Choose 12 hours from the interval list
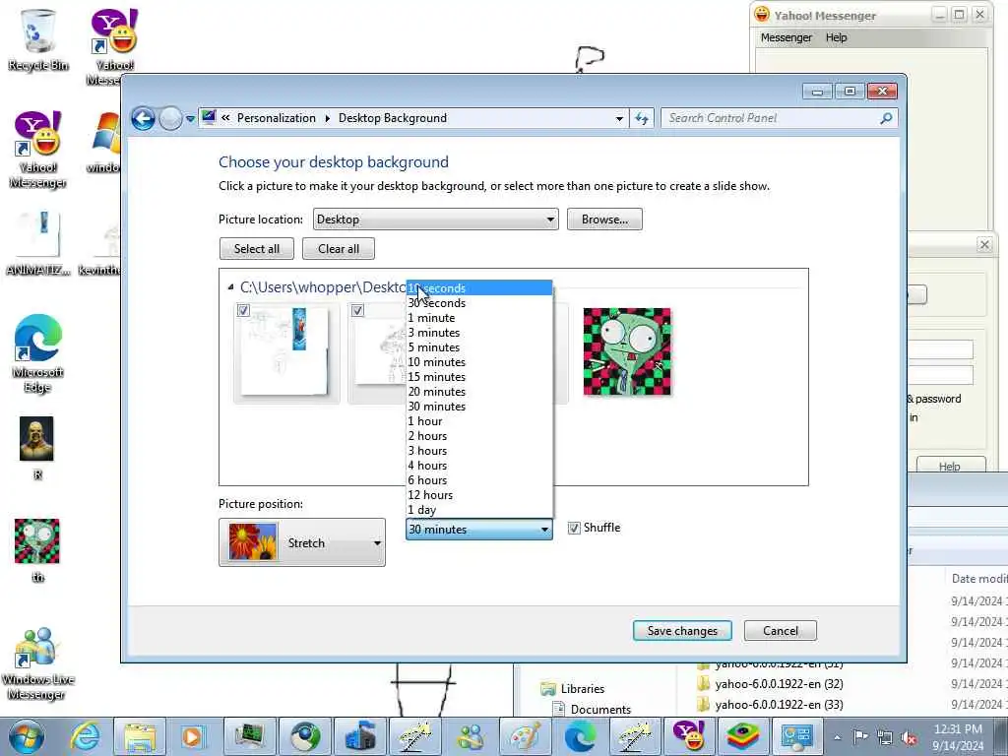 pos(479,495)
